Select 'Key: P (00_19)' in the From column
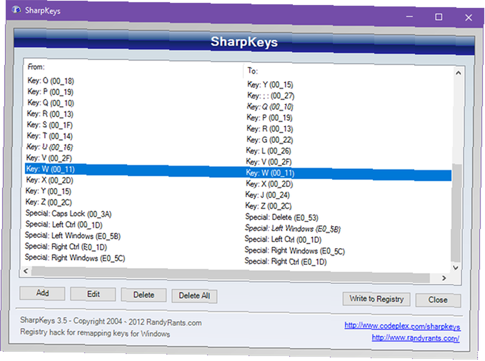This screenshot has height=361, width=485. click(x=50, y=92)
